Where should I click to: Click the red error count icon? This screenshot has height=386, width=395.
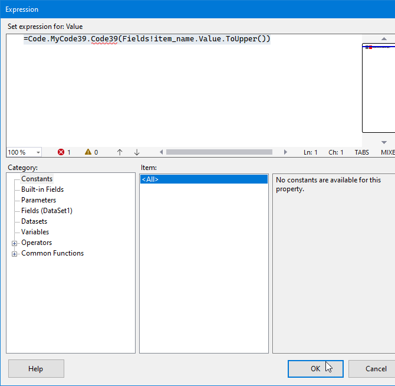pos(61,152)
